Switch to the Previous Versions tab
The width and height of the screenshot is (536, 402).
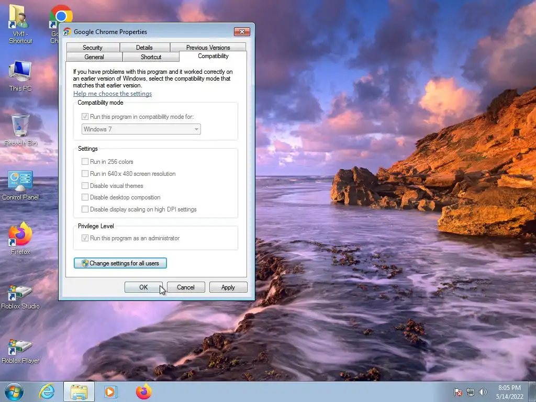coord(208,47)
